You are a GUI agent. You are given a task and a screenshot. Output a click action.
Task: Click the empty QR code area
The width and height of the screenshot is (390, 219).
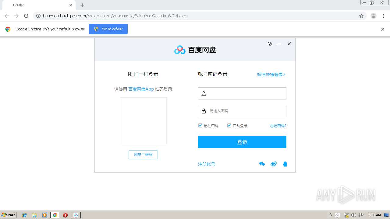(143, 121)
